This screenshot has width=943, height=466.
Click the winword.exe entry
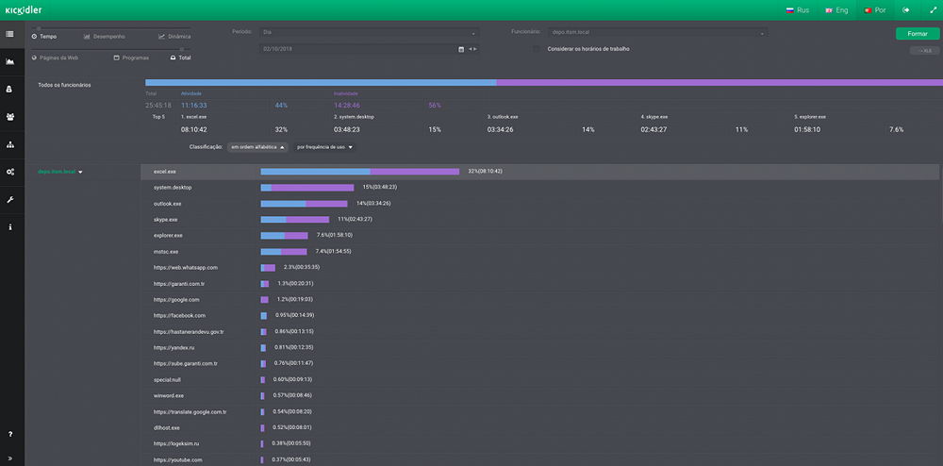[x=169, y=395]
